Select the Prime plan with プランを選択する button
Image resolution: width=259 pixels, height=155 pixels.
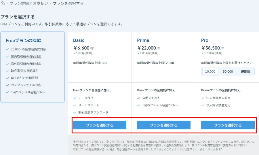point(163,125)
